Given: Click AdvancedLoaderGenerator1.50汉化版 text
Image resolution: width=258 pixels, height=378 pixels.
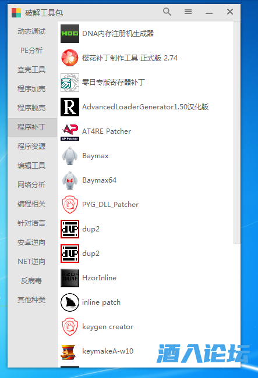Looking at the screenshot, I should coord(145,107).
